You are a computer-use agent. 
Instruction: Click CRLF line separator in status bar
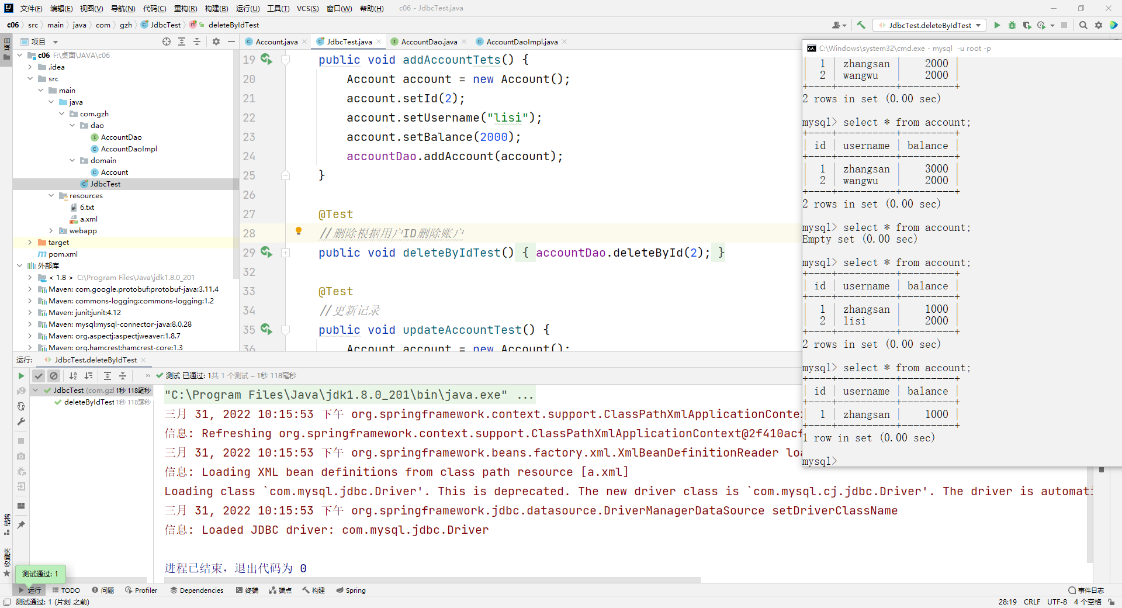1031,602
